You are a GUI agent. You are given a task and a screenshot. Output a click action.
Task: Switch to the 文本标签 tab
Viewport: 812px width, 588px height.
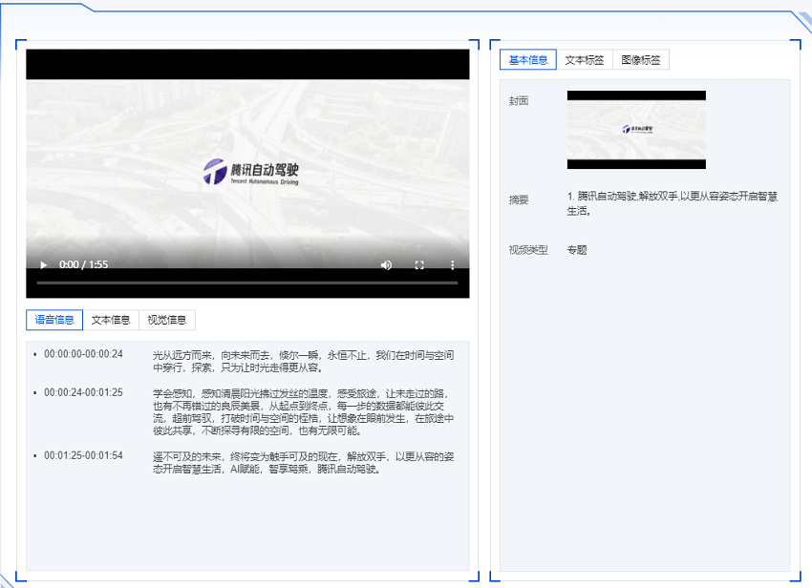(x=585, y=60)
